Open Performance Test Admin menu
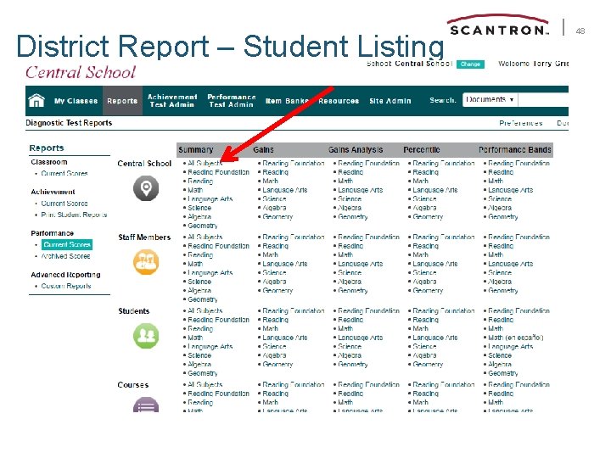 click(231, 100)
